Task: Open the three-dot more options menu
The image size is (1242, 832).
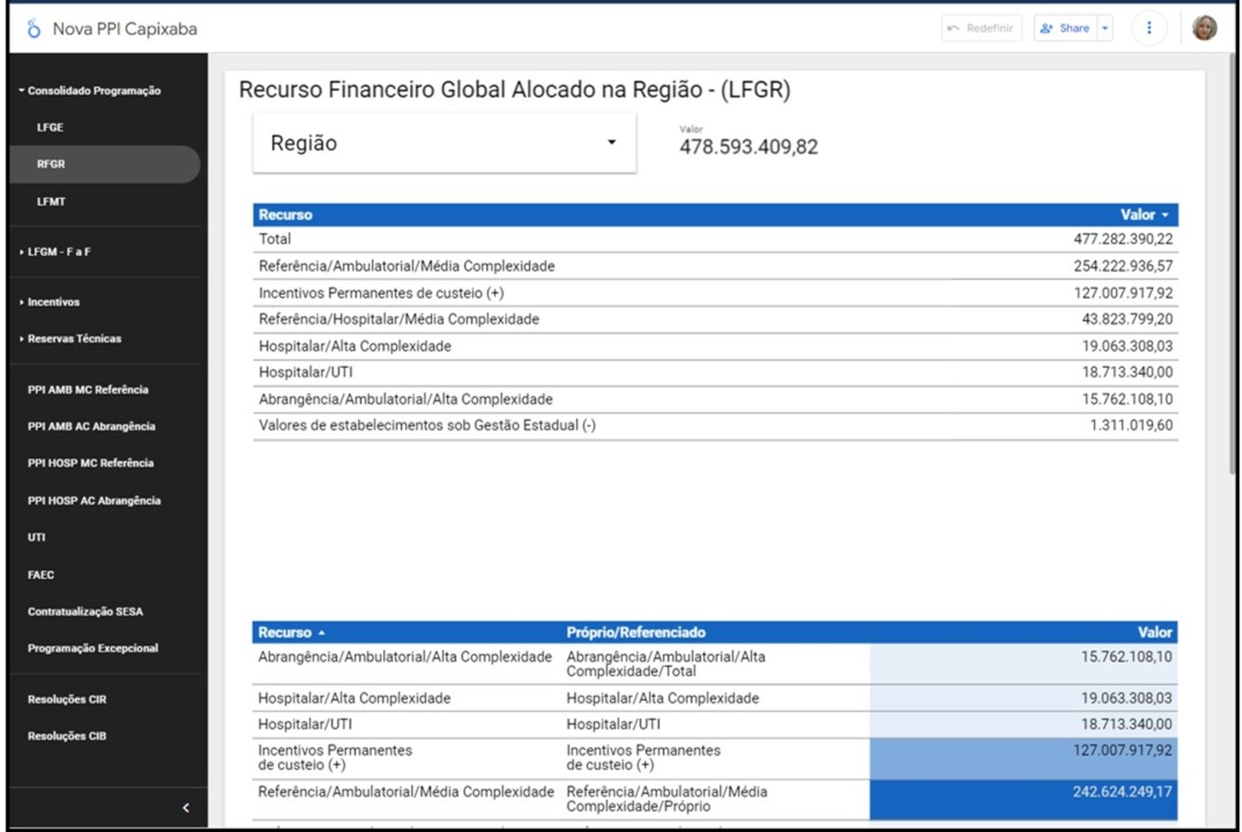Action: tap(1148, 28)
